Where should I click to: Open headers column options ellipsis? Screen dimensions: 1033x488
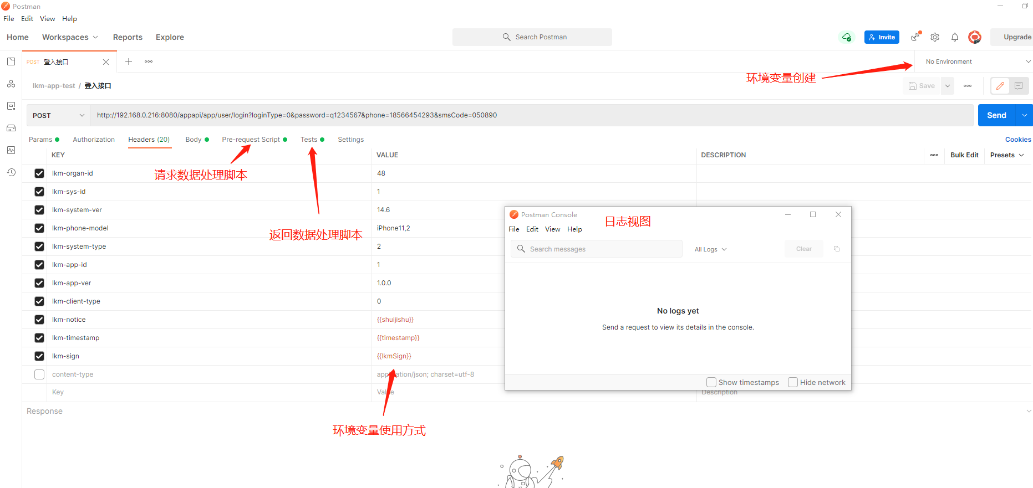[x=934, y=155]
